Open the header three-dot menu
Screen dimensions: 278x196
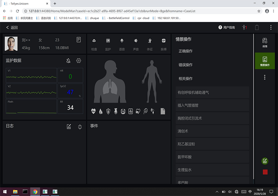click(271, 27)
